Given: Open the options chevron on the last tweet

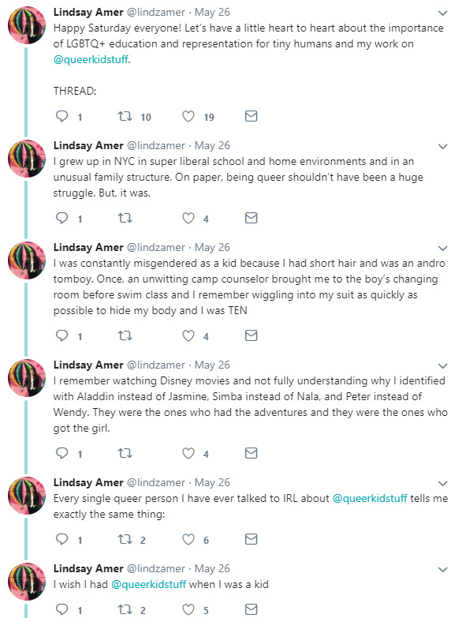Looking at the screenshot, I should coord(443,570).
